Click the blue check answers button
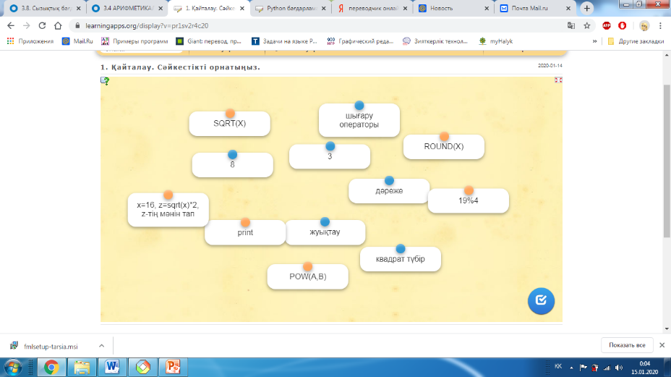This screenshot has height=377, width=671. coord(541,301)
